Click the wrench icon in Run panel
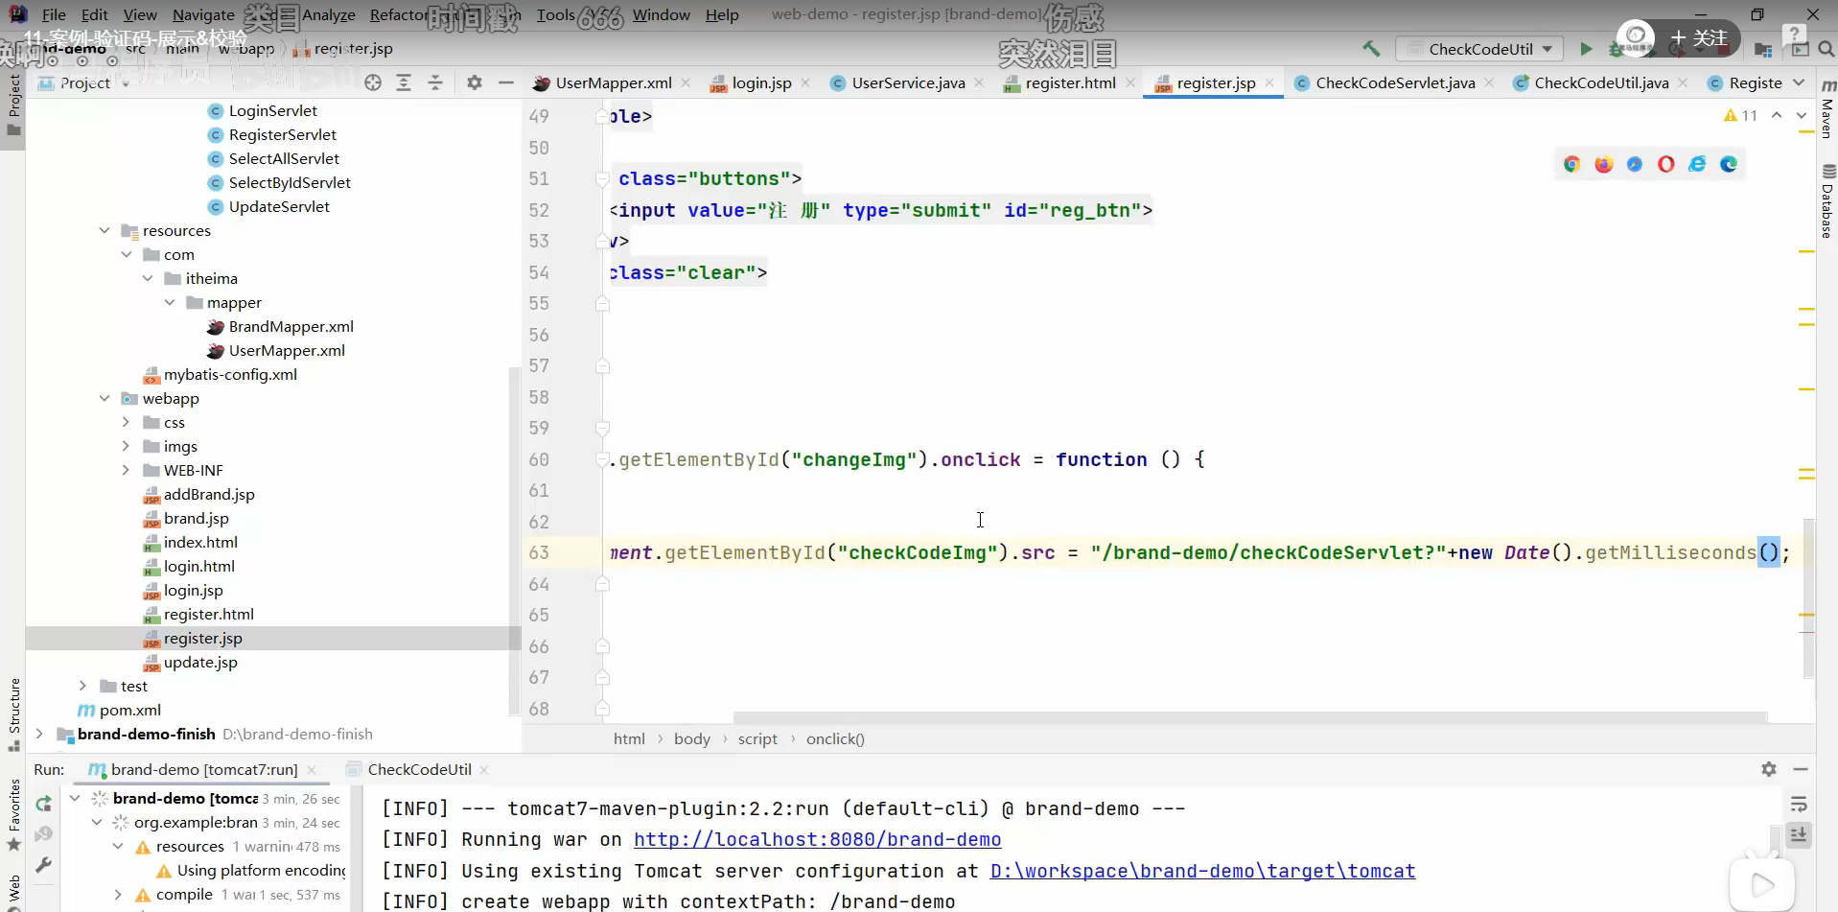Image resolution: width=1838 pixels, height=912 pixels. pos(43,865)
